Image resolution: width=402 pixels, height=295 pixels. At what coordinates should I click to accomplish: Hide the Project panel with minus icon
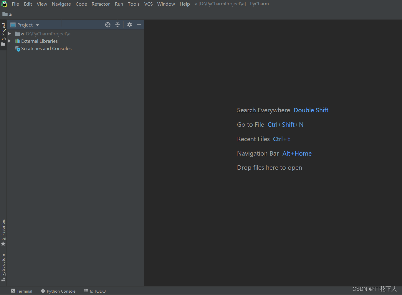(139, 25)
